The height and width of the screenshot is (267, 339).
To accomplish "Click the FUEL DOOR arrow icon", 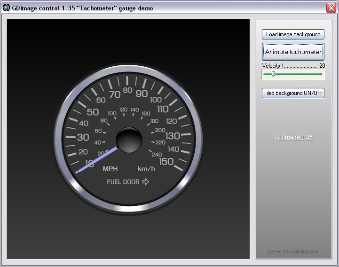I will 146,182.
